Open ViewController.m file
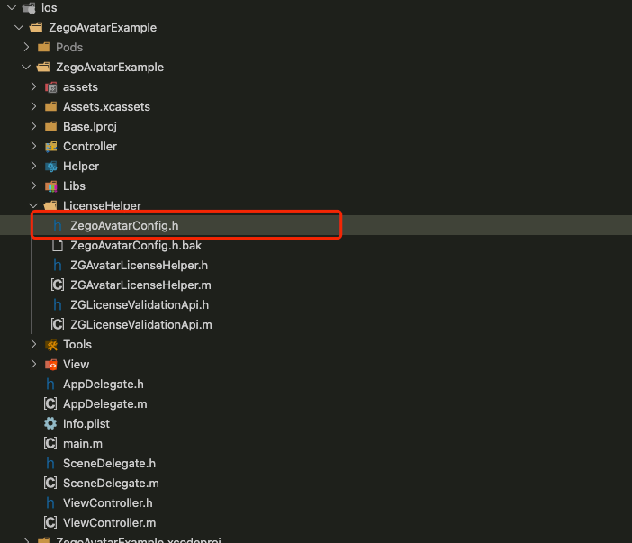Image resolution: width=632 pixels, height=543 pixels. coord(109,523)
